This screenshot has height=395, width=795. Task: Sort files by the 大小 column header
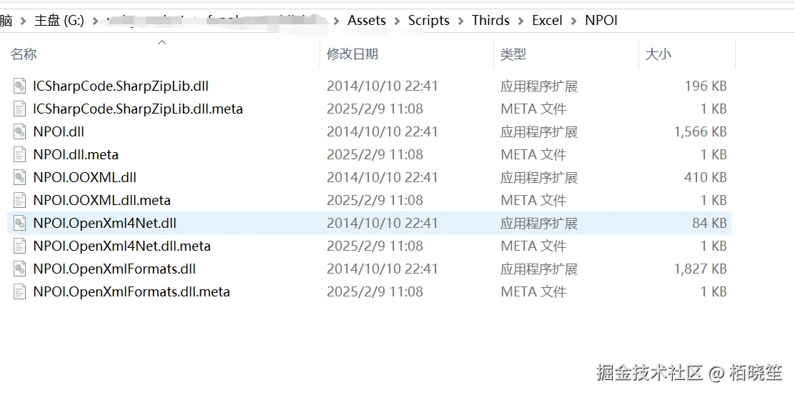pos(658,54)
